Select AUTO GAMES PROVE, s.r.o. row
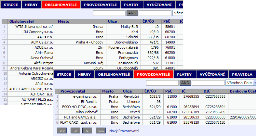Image resolution: width=258 pixels, height=137 pixels. pyautogui.click(x=27, y=89)
